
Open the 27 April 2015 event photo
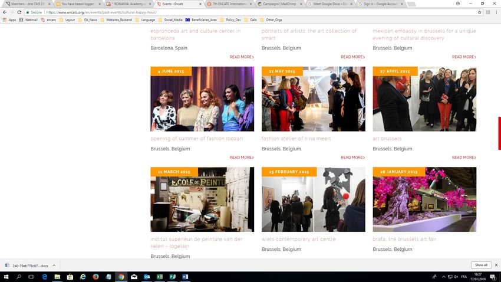click(424, 99)
